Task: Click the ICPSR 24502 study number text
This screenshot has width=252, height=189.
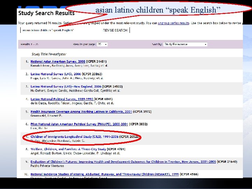Action: [x=112, y=86]
